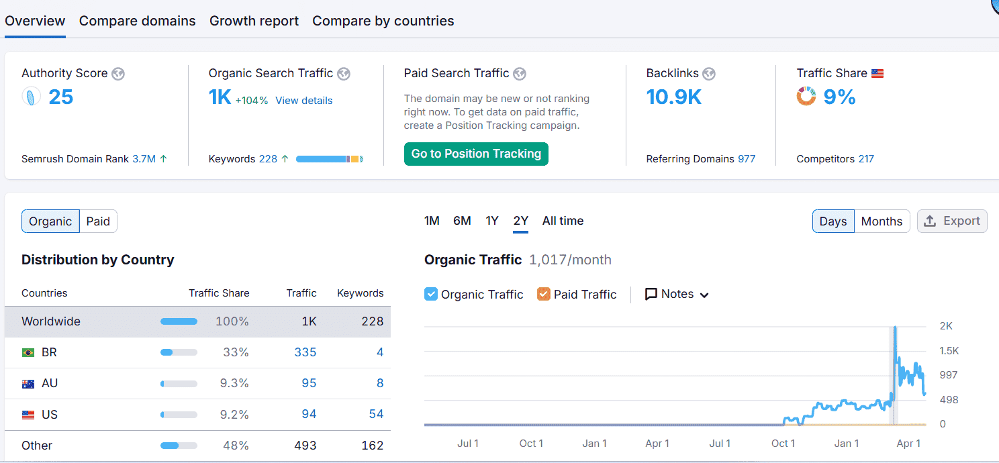Screen dimensions: 999x463
Task: Click the Brazil flag icon in BR row
Action: pos(28,352)
